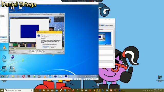Open the help question mark on VirtualBox dialog title
164x92 pixels.
point(56,32)
